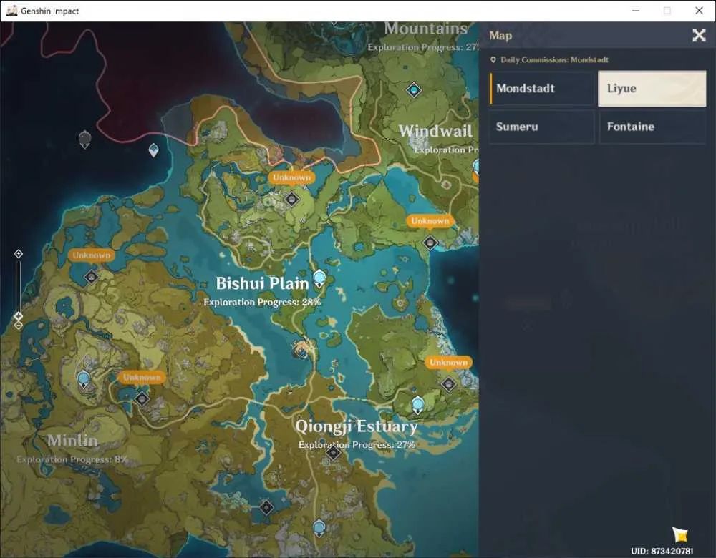
Task: Click the Windwail region name
Action: pyautogui.click(x=435, y=131)
